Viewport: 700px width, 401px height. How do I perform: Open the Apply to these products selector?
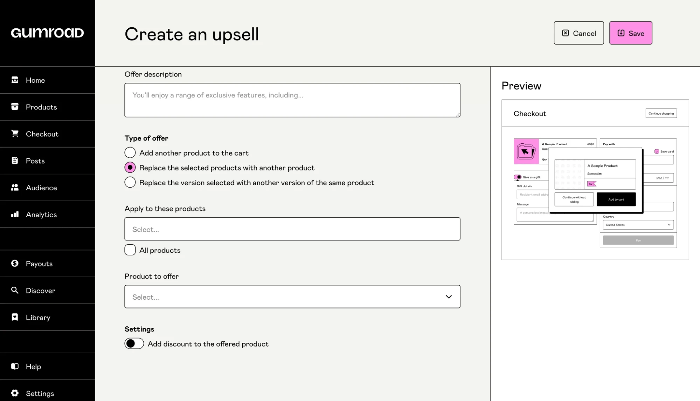click(x=292, y=229)
